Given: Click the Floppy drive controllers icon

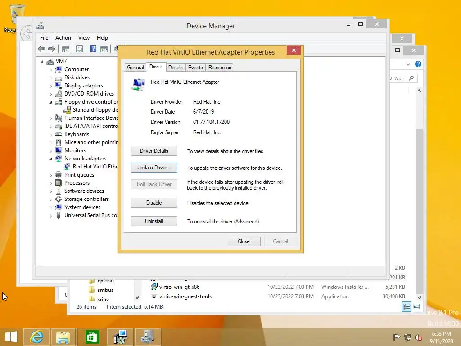Looking at the screenshot, I should (x=59, y=102).
